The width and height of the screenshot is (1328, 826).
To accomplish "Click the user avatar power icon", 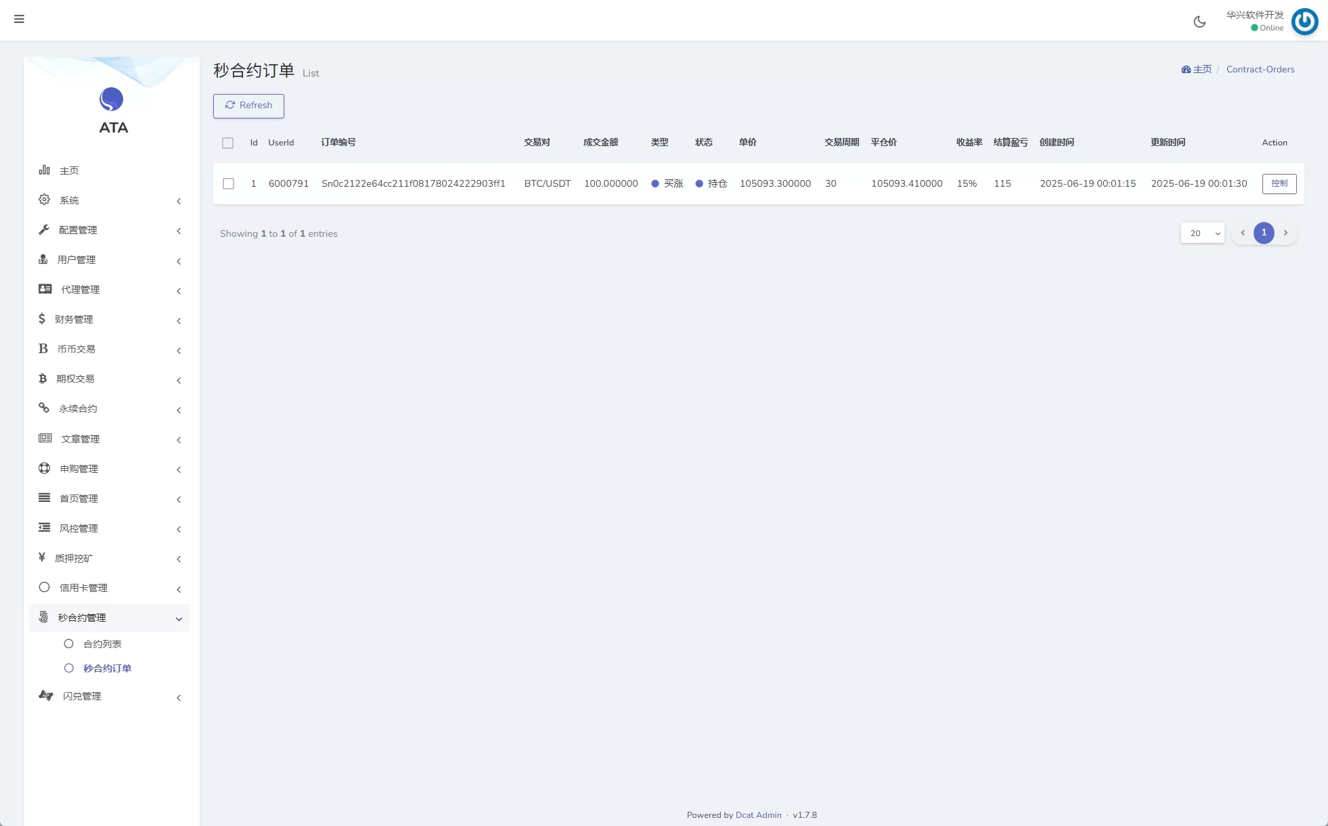I will pyautogui.click(x=1304, y=22).
